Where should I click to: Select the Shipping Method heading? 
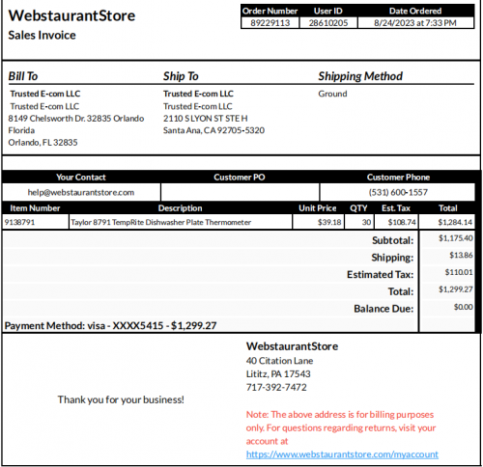coord(360,76)
